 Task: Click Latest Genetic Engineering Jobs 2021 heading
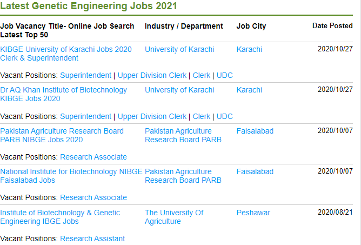(89, 6)
